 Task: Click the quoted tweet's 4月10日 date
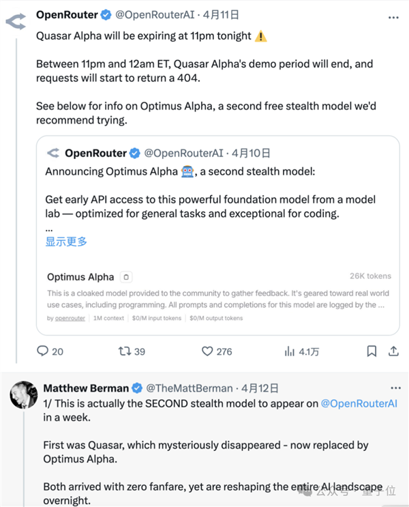pos(251,153)
